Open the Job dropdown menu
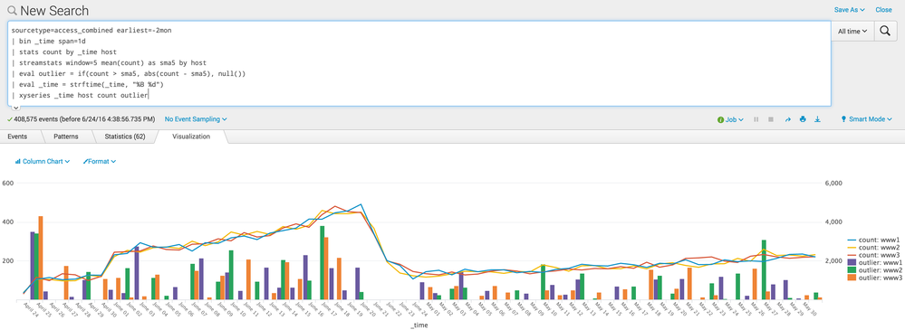The height and width of the screenshot is (330, 905). point(730,119)
